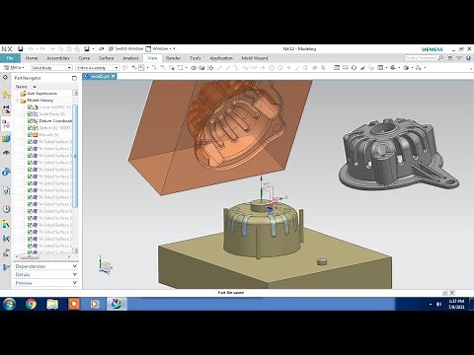Click the Part Navigator horizontal scrollbar

pyautogui.click(x=29, y=256)
